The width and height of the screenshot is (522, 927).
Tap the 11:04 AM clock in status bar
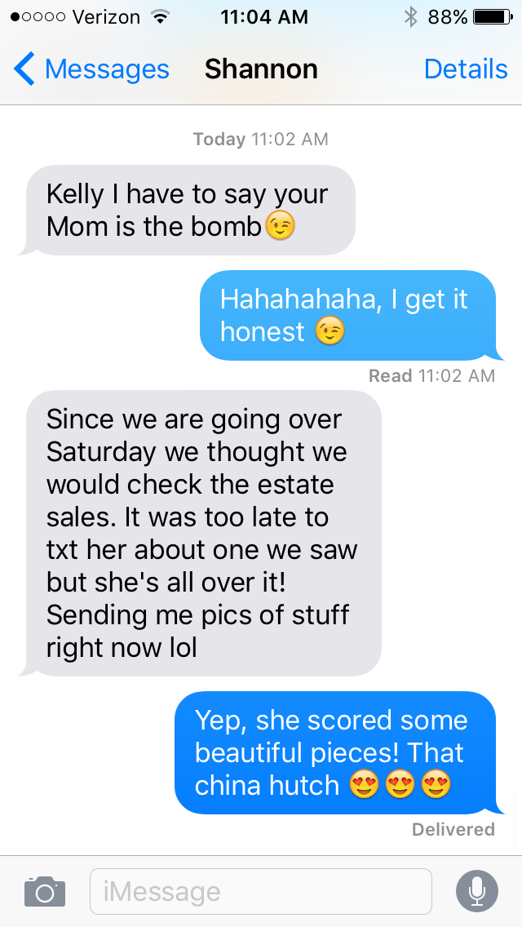click(264, 16)
